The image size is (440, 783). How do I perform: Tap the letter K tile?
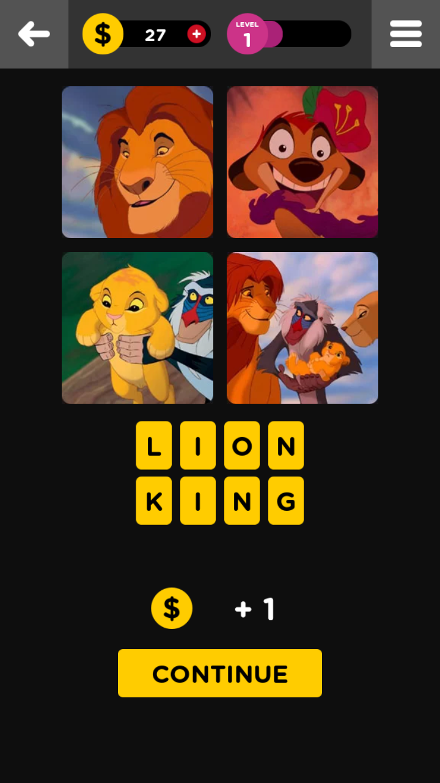[x=154, y=501]
